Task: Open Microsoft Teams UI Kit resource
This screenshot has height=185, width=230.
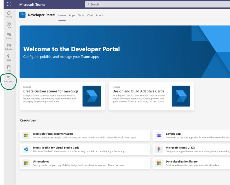Action: coord(191,149)
